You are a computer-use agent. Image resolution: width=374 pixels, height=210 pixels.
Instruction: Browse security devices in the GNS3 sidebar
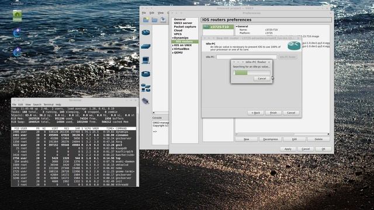coord(146,74)
